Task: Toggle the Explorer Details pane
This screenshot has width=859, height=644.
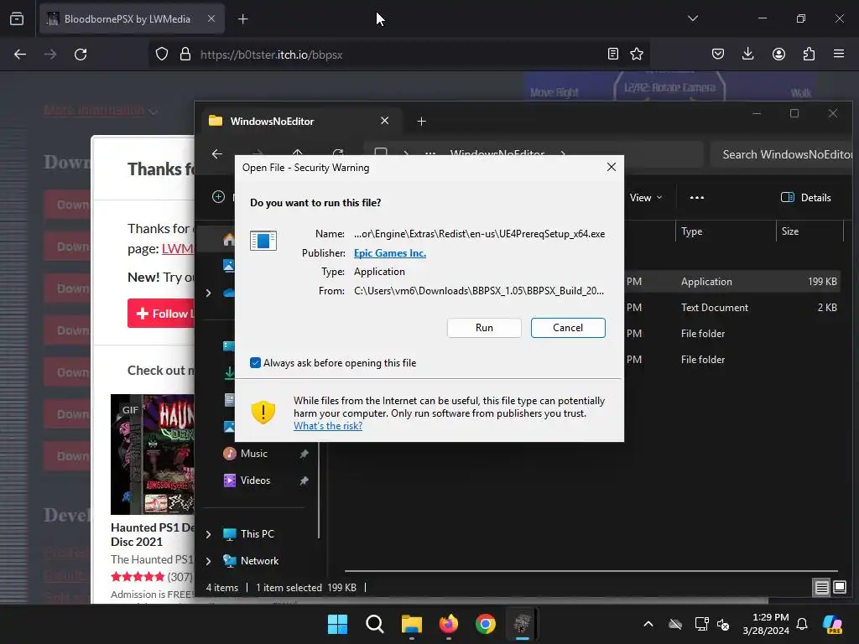Action: coord(805,198)
